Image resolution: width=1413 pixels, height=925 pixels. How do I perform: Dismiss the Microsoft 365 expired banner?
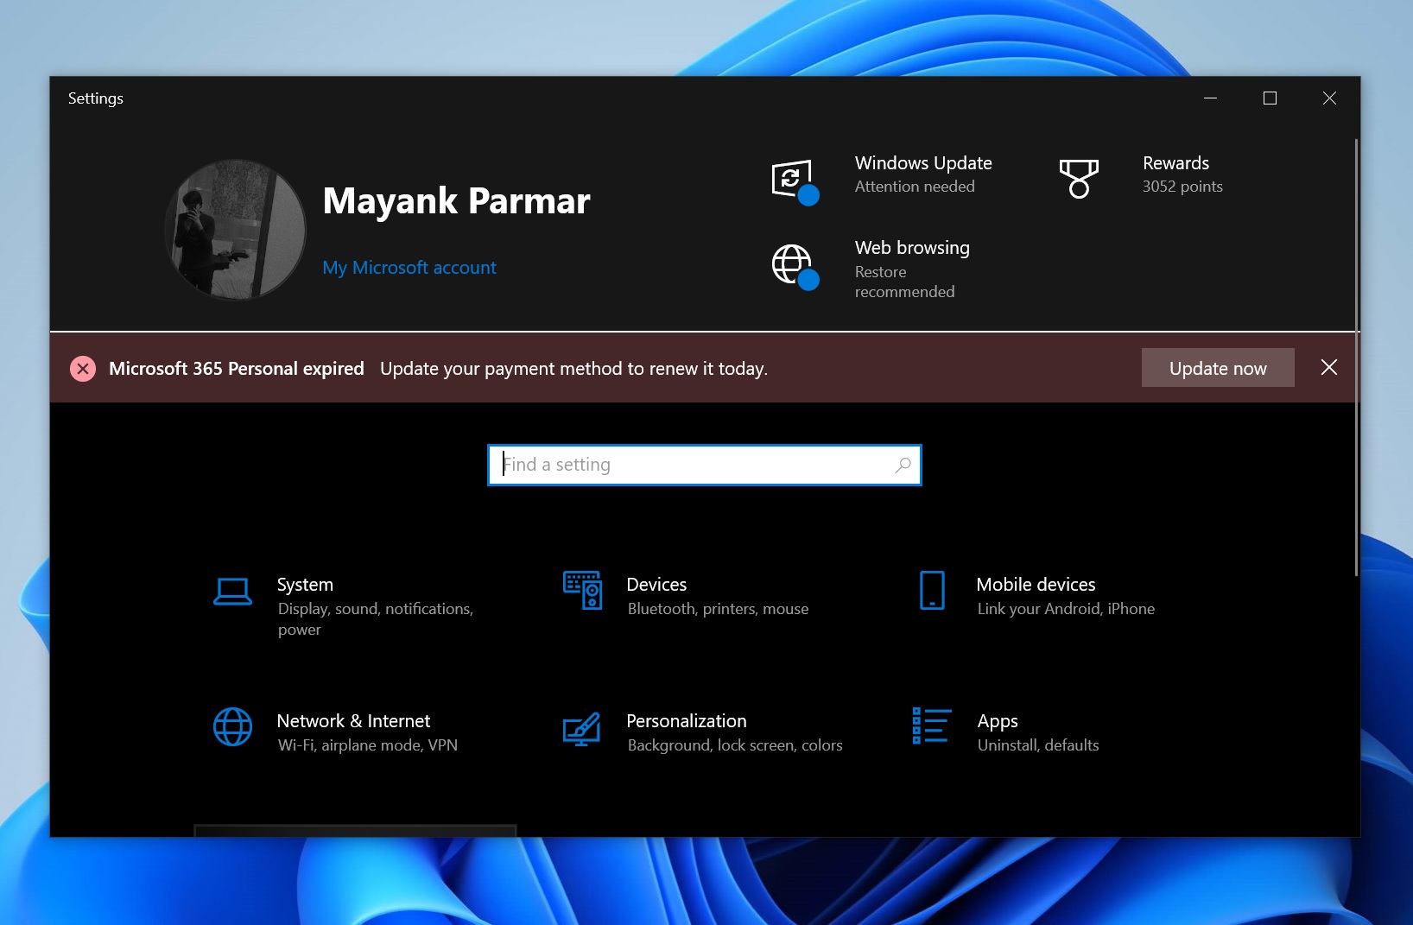pos(1328,368)
